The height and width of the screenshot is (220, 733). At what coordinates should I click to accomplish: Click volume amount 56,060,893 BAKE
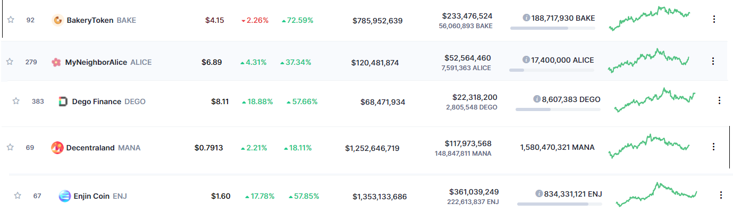click(x=466, y=26)
